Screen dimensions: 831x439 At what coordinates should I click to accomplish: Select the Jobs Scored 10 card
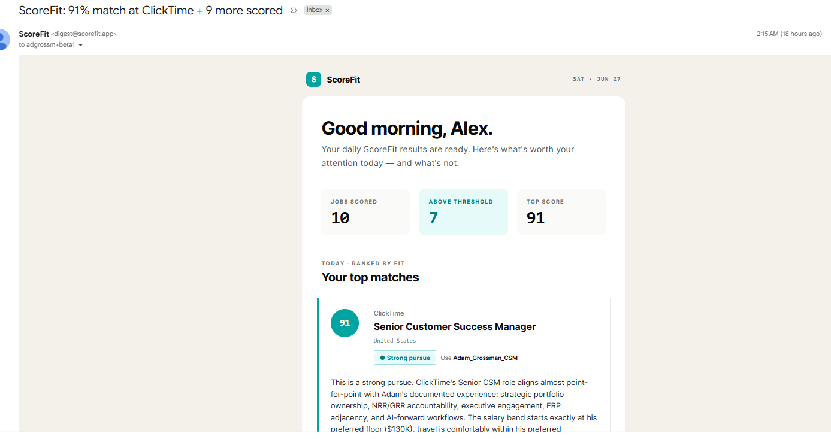coord(366,212)
